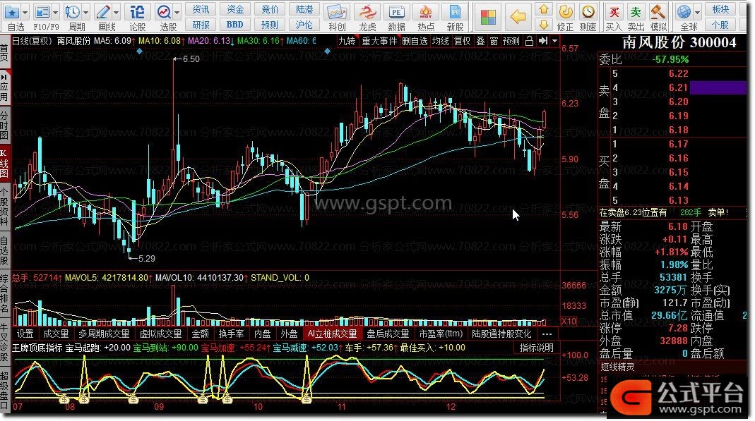The height and width of the screenshot is (421, 755).
Task: Switch to the 成交量 volume tab
Action: click(57, 334)
